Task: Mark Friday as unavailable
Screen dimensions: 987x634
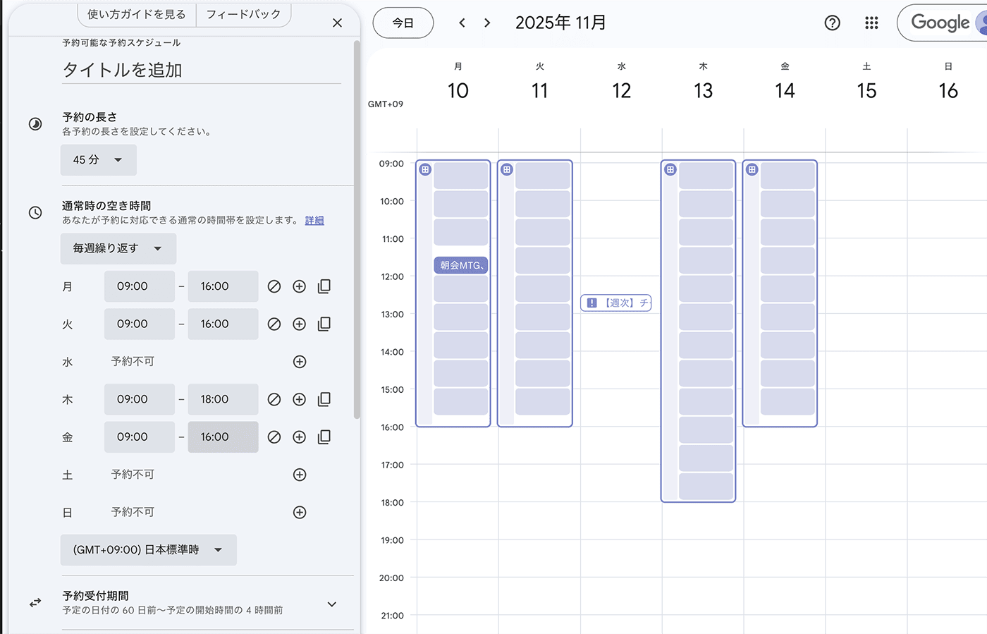Action: pyautogui.click(x=274, y=437)
